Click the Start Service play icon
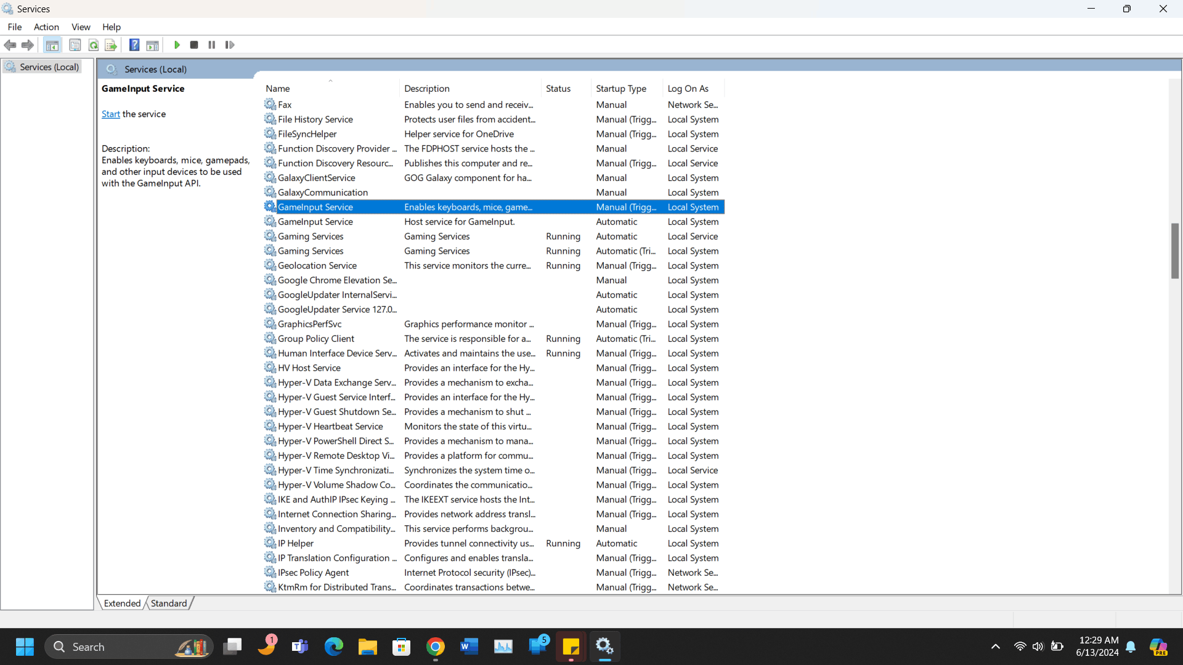 [x=177, y=45]
